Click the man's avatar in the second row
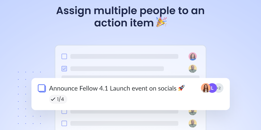Viewport: 261px width, 130px height. pyautogui.click(x=193, y=69)
